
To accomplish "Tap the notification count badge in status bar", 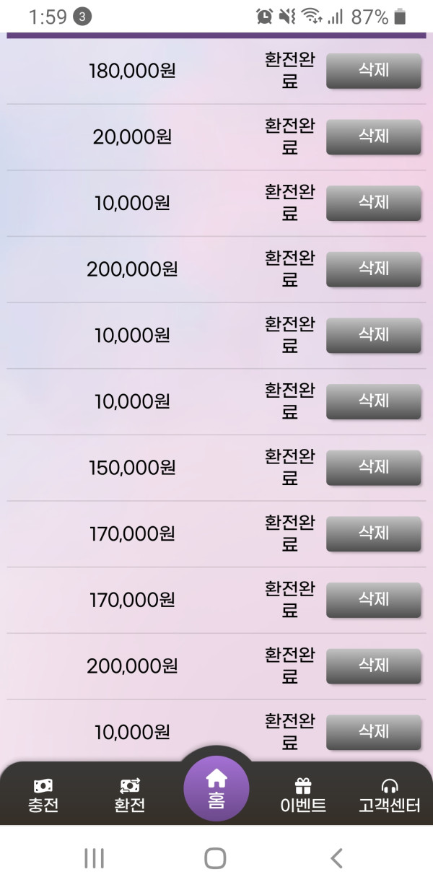I will [x=83, y=17].
